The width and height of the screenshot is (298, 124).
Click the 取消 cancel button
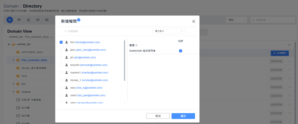point(158,116)
